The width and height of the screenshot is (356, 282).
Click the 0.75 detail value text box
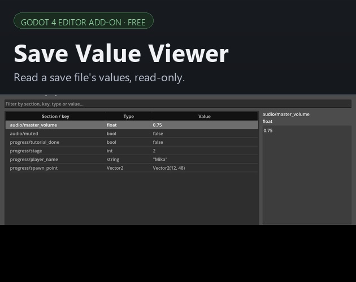pyautogui.click(x=307, y=175)
